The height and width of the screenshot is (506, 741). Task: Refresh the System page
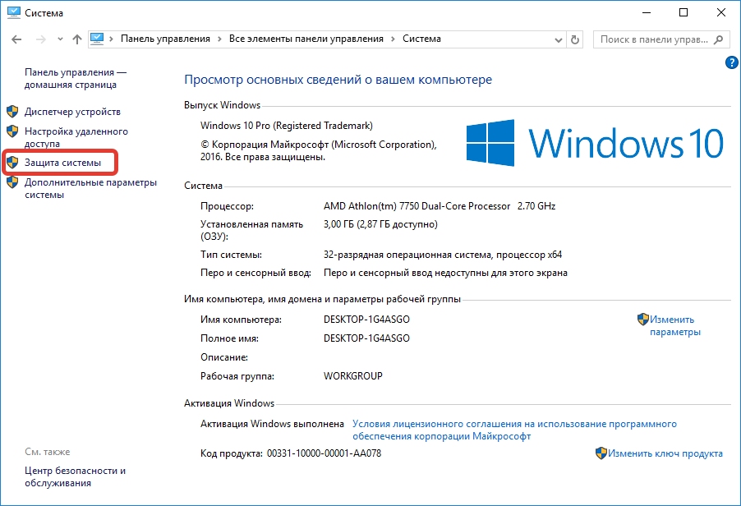[x=575, y=39]
